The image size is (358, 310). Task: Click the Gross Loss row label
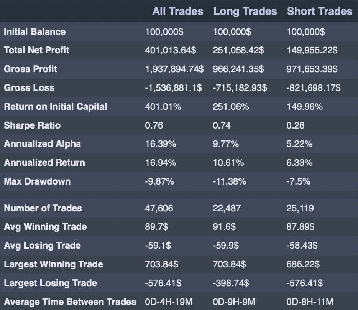(29, 88)
